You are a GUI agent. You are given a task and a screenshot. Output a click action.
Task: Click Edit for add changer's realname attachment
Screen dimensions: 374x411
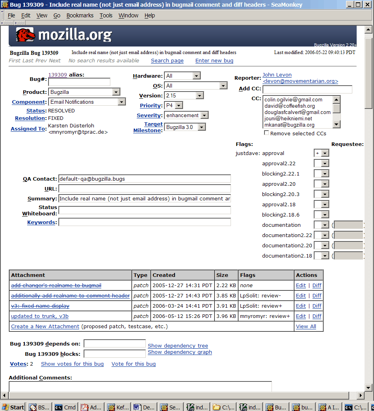pos(301,286)
